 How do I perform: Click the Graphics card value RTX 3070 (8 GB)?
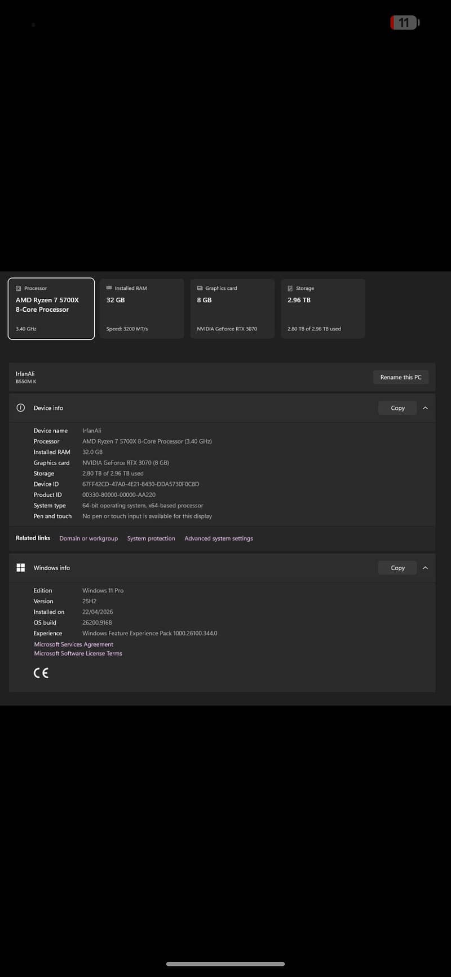[x=126, y=463]
